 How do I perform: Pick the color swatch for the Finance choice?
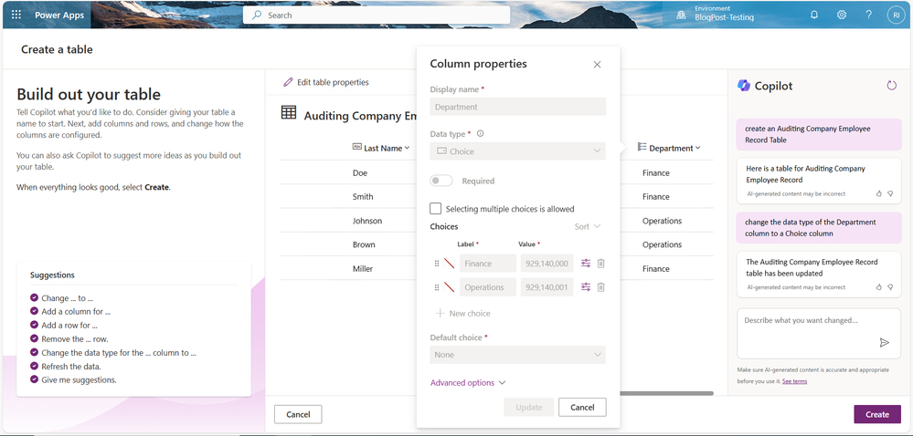tap(449, 264)
